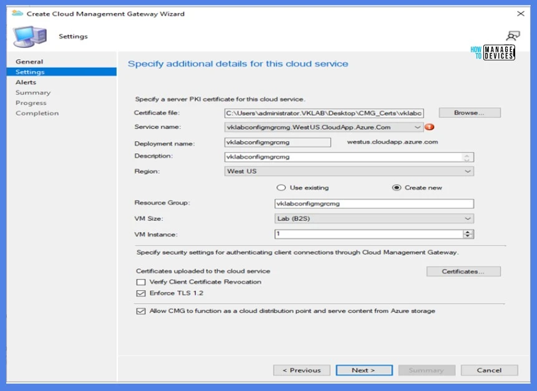The height and width of the screenshot is (391, 537).
Task: Click the cloud wizard icon in title bar
Action: [17, 14]
